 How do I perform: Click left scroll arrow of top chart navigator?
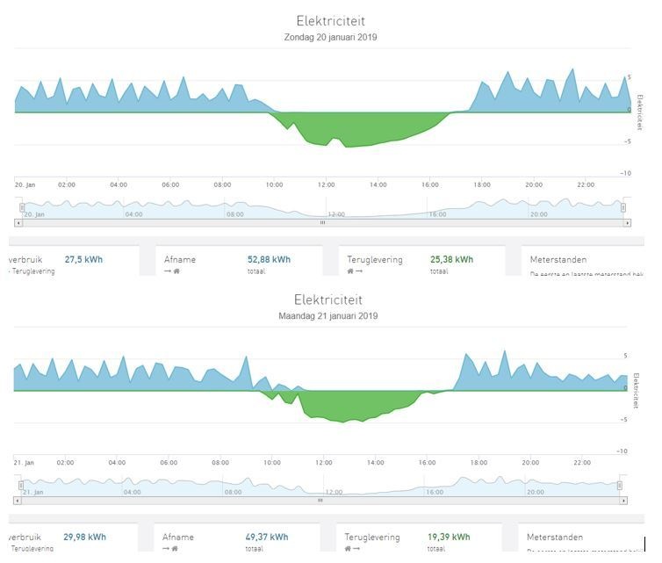[x=18, y=222]
